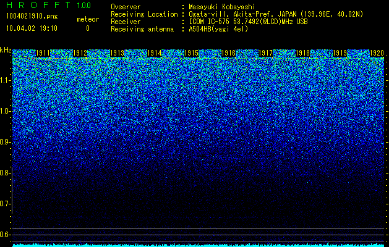Click the Receiving Location value text
The width and height of the screenshot is (389, 247).
point(276,14)
